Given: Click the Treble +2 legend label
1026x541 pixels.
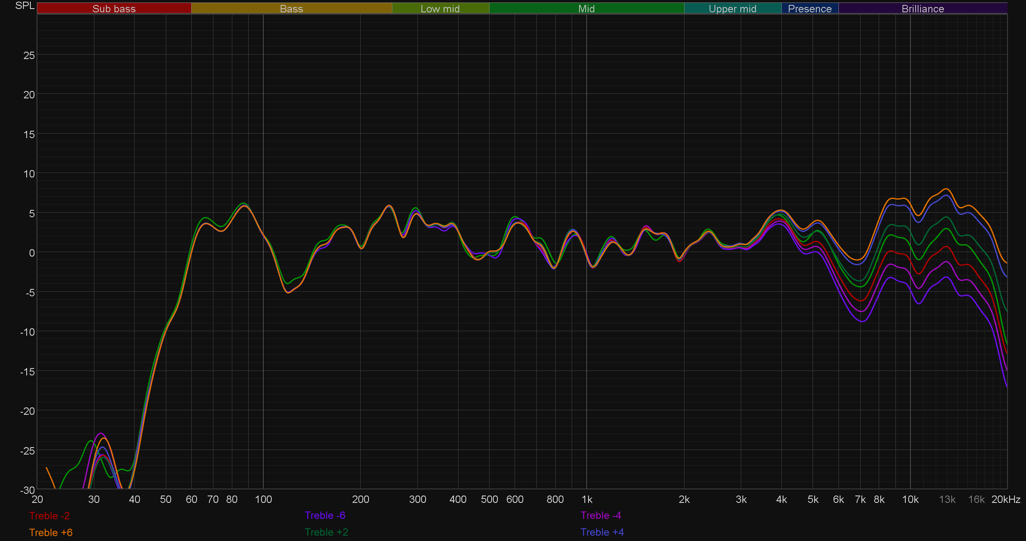Looking at the screenshot, I should (x=326, y=532).
